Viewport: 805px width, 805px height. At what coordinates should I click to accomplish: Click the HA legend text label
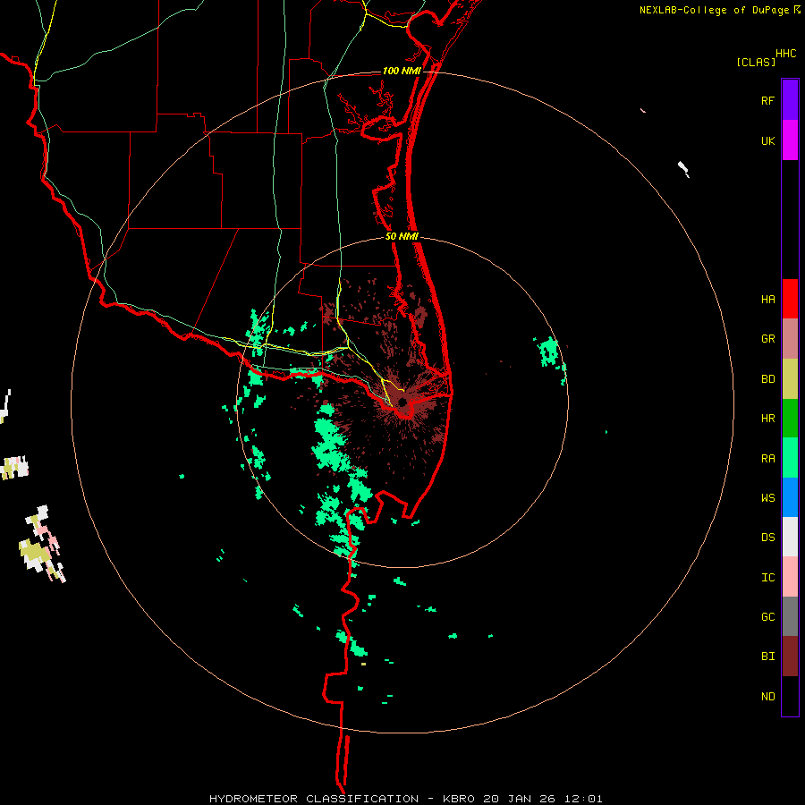[767, 299]
